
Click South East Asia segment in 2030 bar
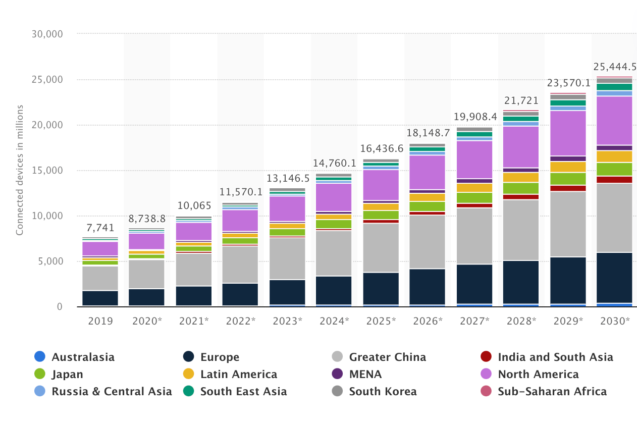tap(614, 87)
